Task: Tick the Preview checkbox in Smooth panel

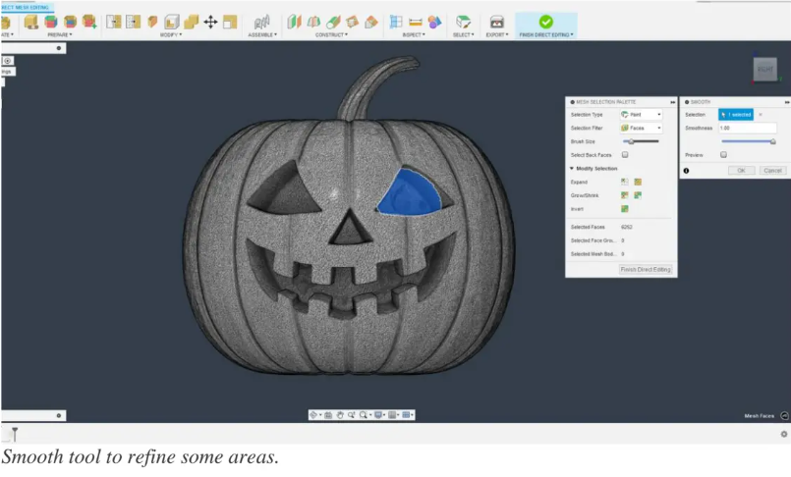Action: click(723, 155)
